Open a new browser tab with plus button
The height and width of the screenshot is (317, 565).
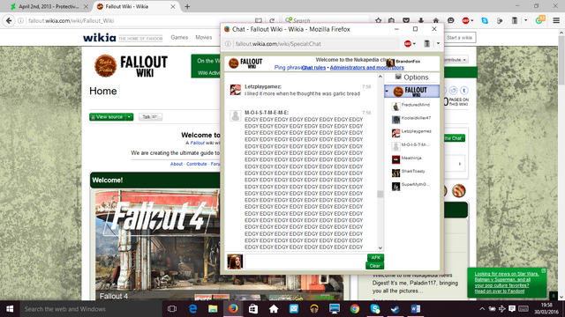point(187,6)
